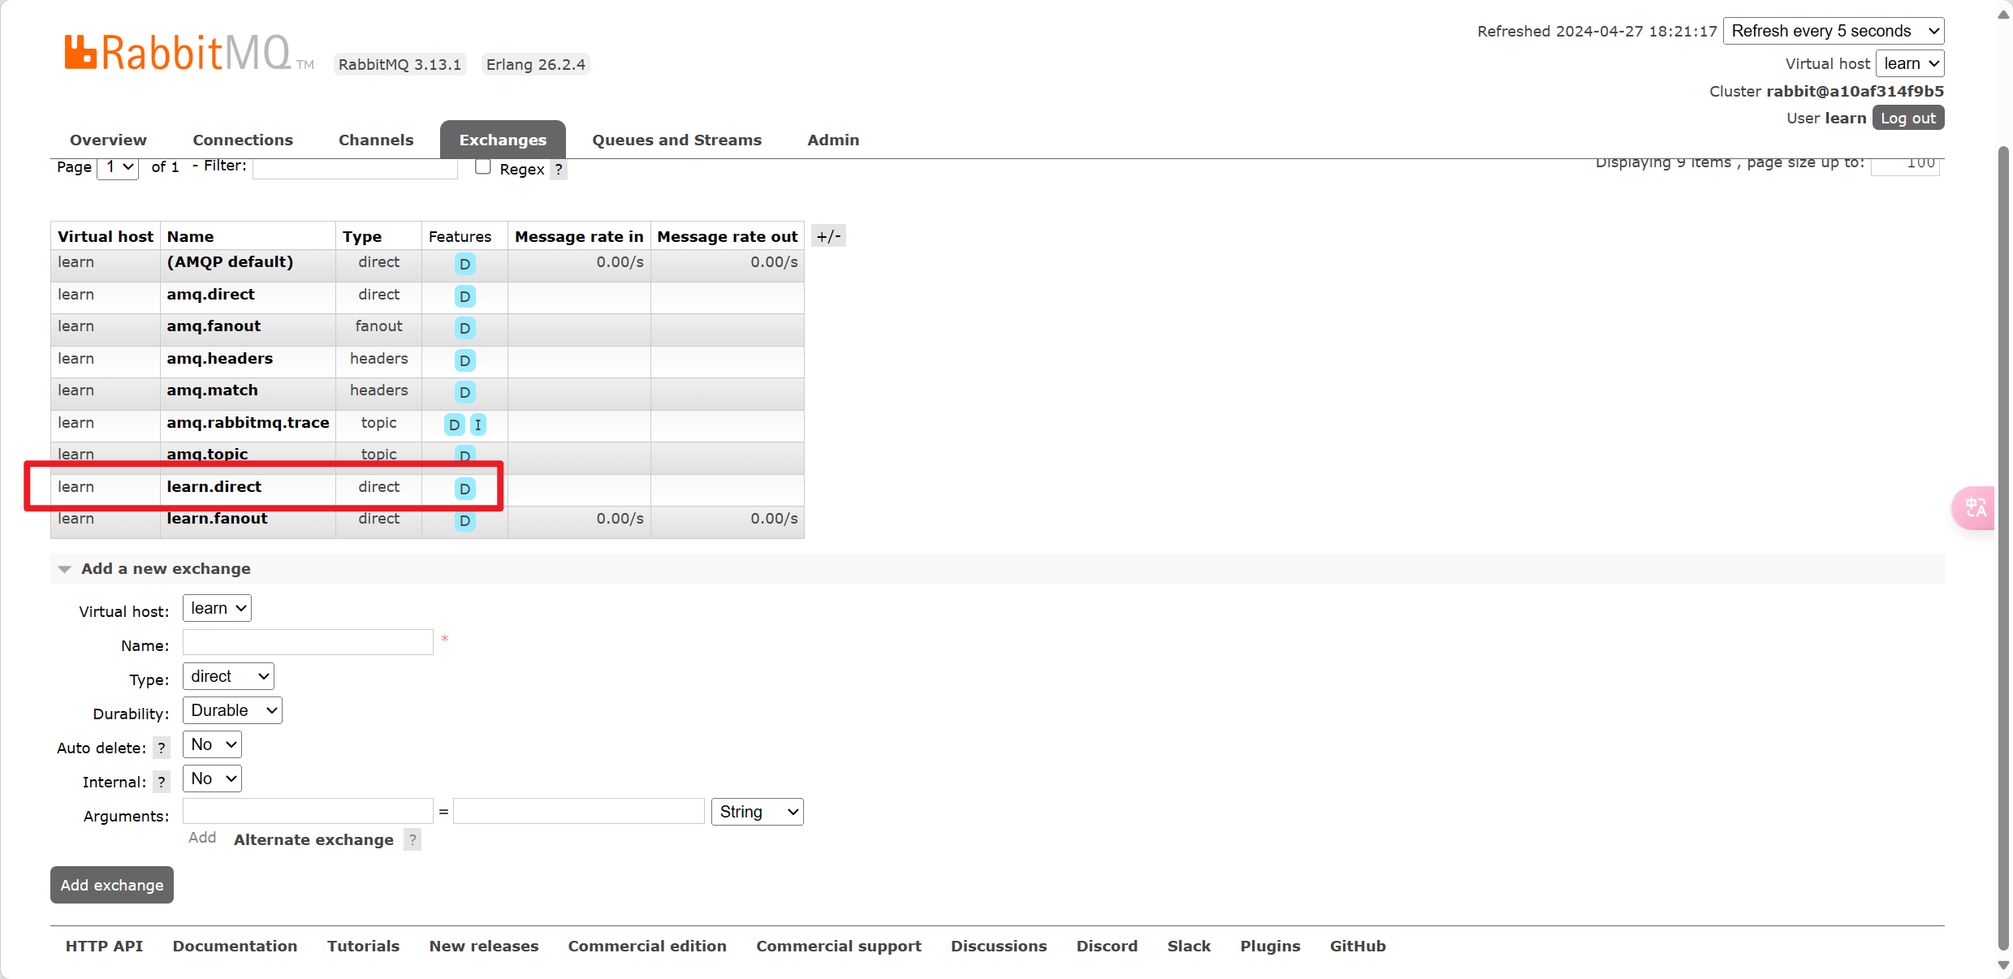This screenshot has height=979, width=2013.
Task: Switch to the Queues and Streams tab
Action: [x=676, y=140]
